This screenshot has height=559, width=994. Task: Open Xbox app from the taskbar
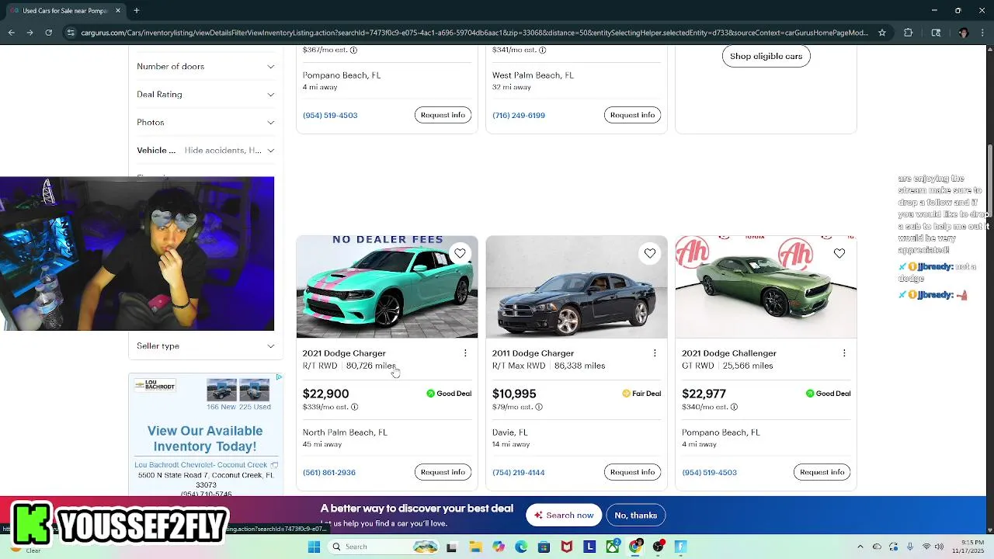coord(613,547)
